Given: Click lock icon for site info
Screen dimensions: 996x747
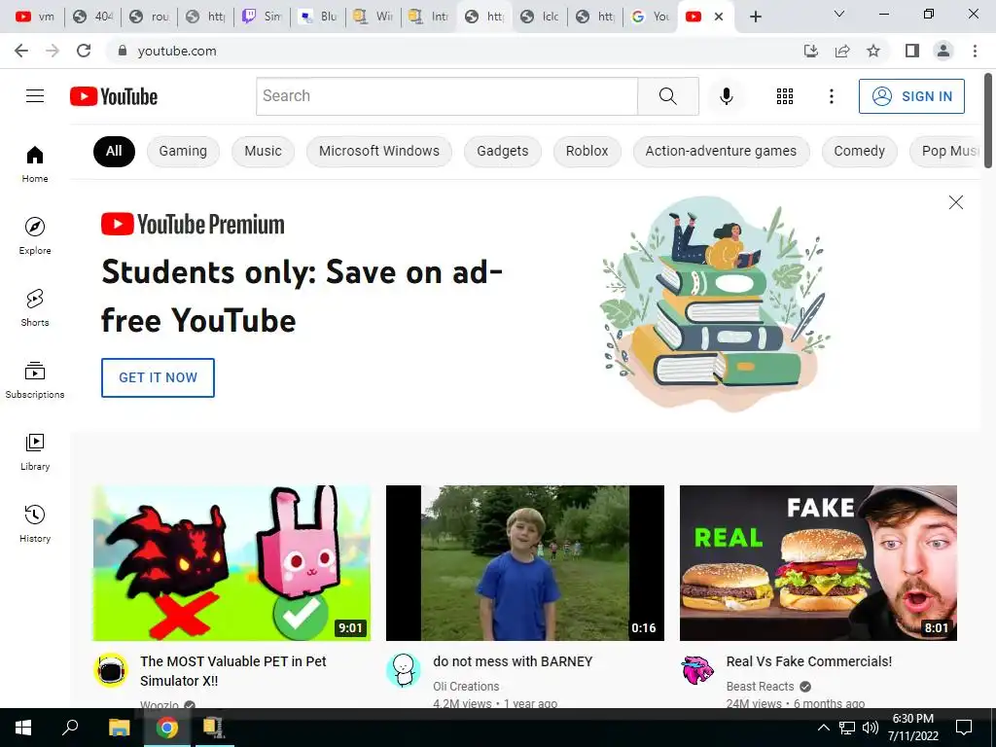Looking at the screenshot, I should [x=123, y=51].
